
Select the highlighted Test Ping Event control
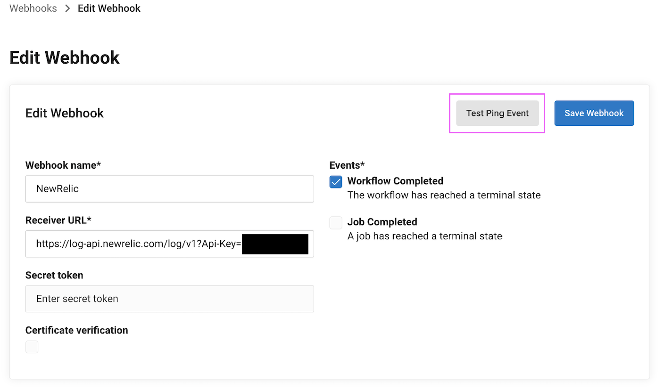point(497,113)
